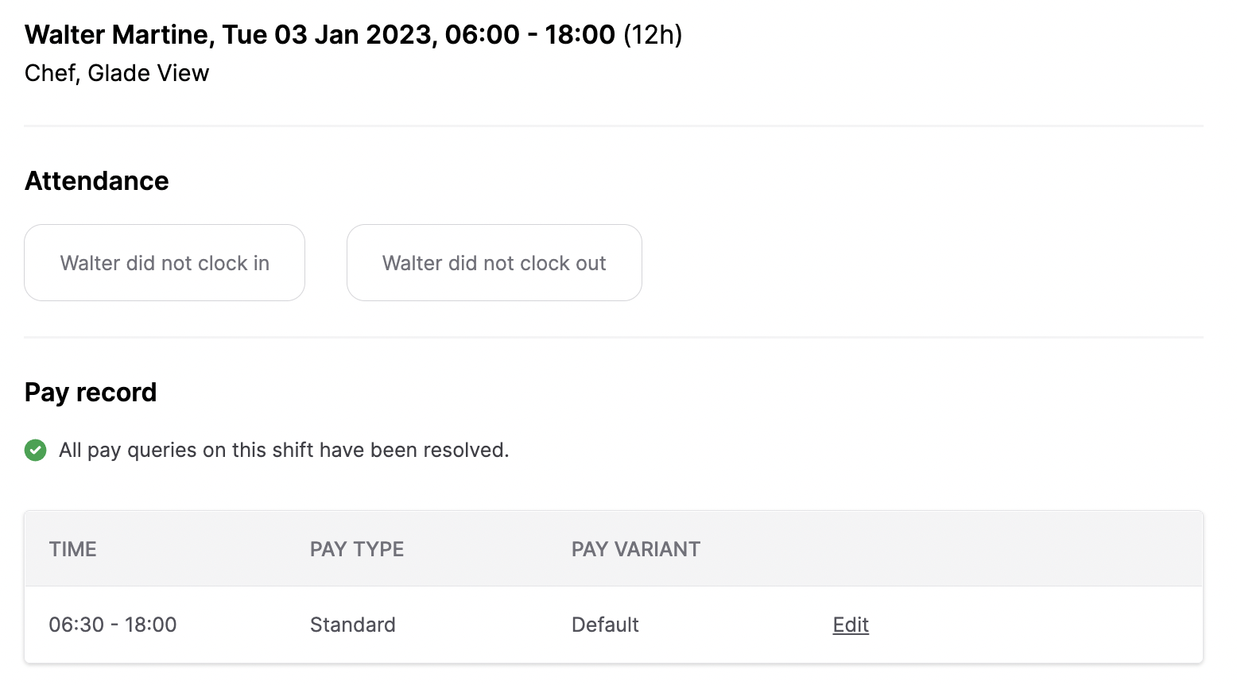The image size is (1237, 685).
Task: Click the 06:30 - 18:00 time entry
Action: click(113, 625)
